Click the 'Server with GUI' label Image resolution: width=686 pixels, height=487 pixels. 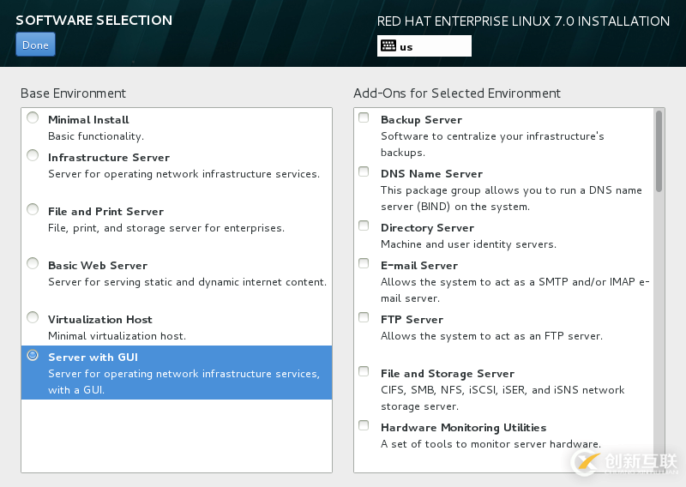(x=93, y=358)
